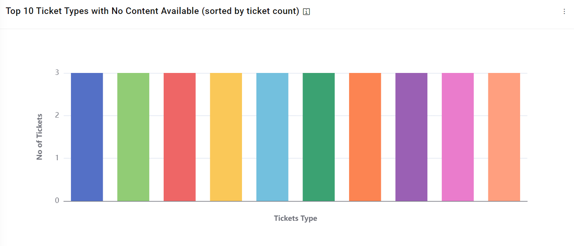
Task: Click the light blue bar
Action: tap(272, 137)
